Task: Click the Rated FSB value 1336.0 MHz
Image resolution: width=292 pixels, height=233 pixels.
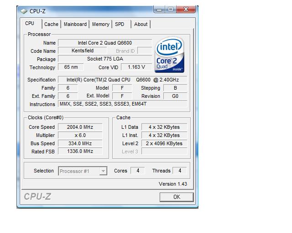Action: pos(80,151)
